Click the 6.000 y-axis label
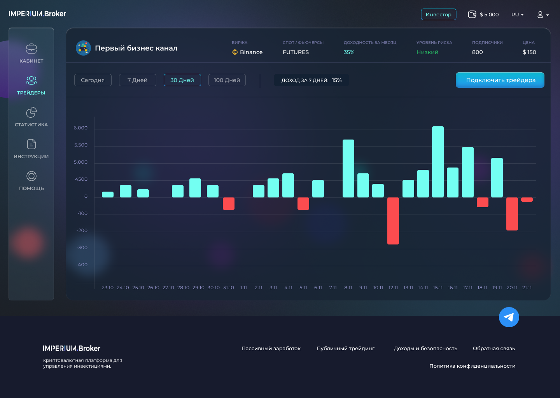Viewport: 560px width, 398px height. click(80, 128)
